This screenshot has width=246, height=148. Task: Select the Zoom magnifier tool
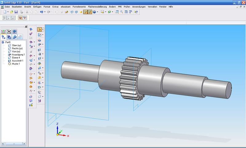pyautogui.click(x=122, y=12)
